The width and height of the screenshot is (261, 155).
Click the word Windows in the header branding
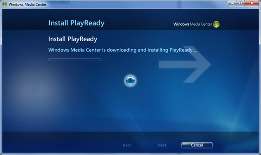[181, 24]
